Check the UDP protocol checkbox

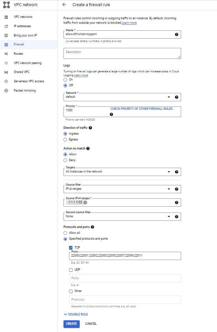[71, 270]
